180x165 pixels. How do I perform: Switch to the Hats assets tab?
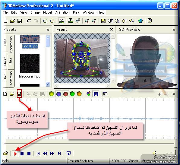tap(10, 61)
